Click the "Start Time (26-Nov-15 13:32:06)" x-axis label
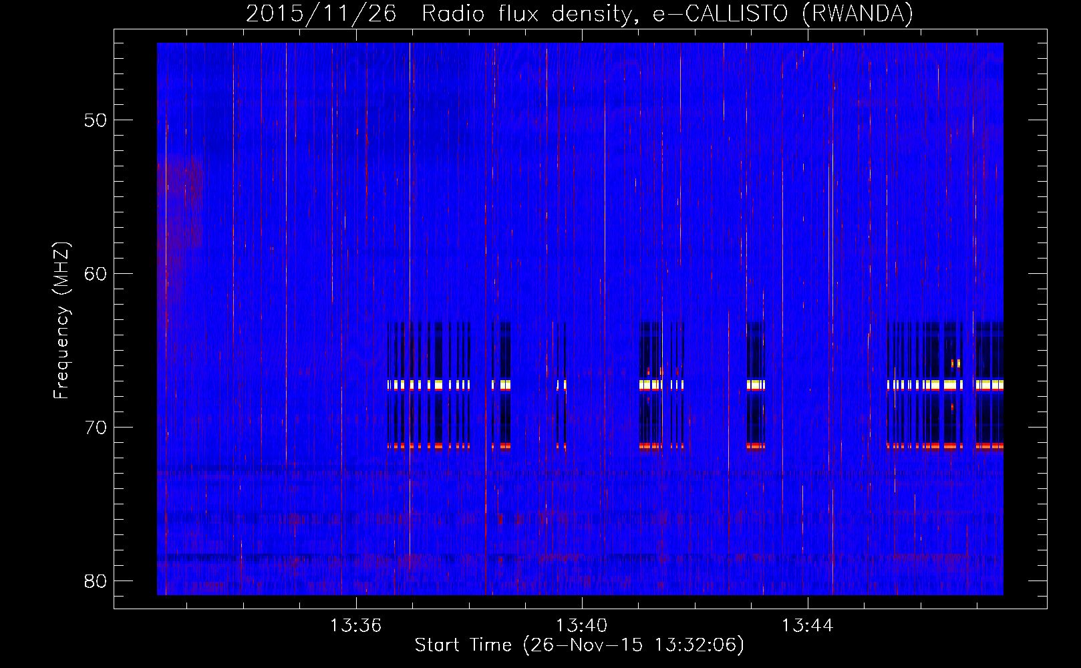This screenshot has width=1081, height=668. click(x=579, y=645)
